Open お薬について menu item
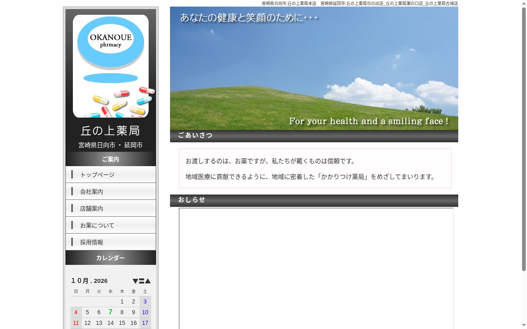This screenshot has height=329, width=527. tap(111, 225)
